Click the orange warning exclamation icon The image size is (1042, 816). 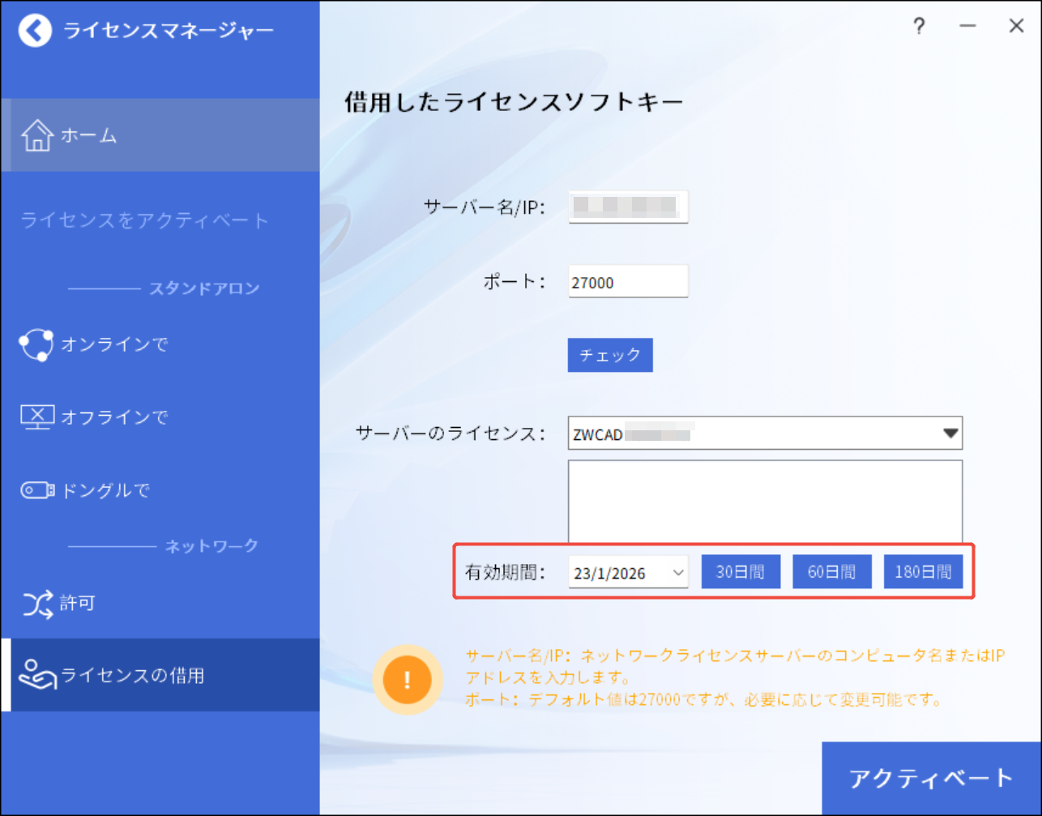[x=408, y=679]
